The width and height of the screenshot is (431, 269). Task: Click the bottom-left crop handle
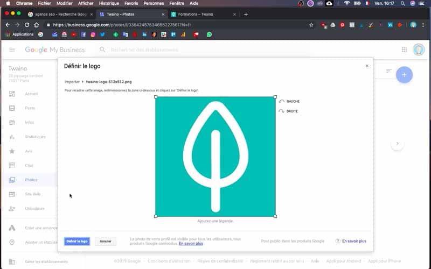point(156,216)
